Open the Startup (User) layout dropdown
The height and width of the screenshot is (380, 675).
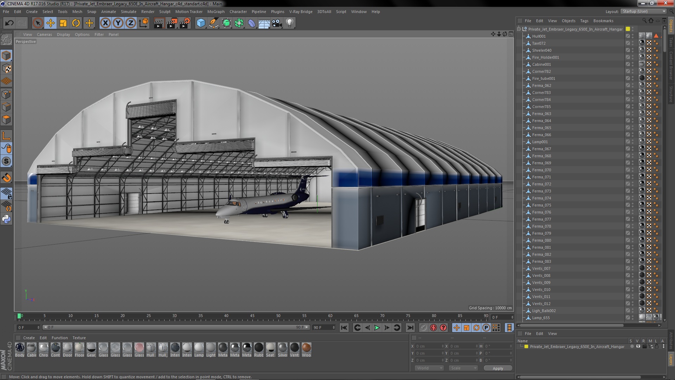643,11
